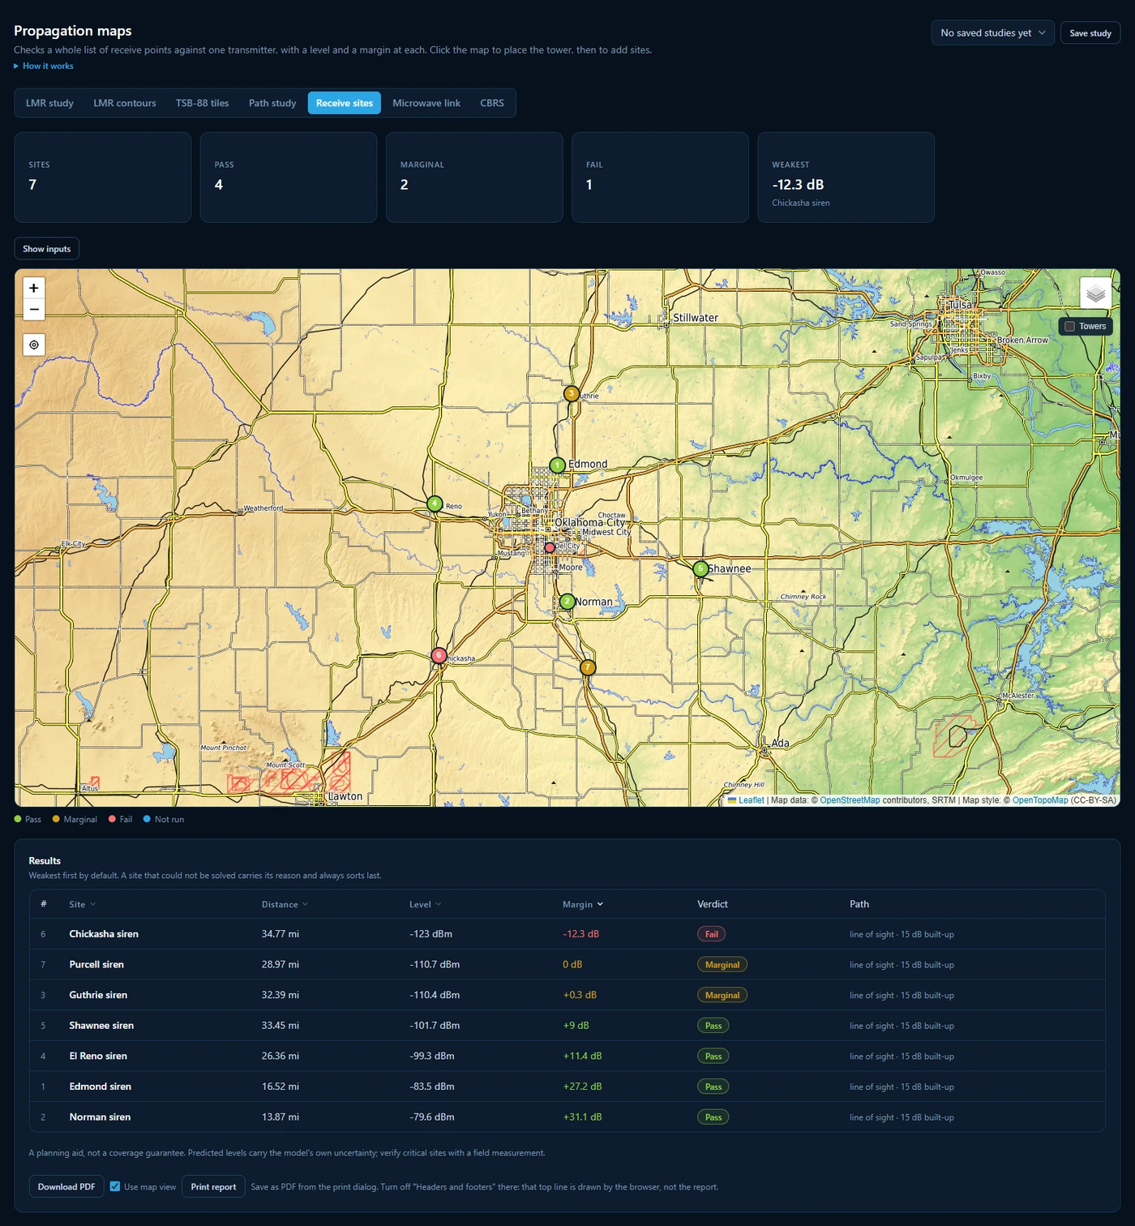Switch to the LMR study tab
1135x1226 pixels.
point(49,103)
